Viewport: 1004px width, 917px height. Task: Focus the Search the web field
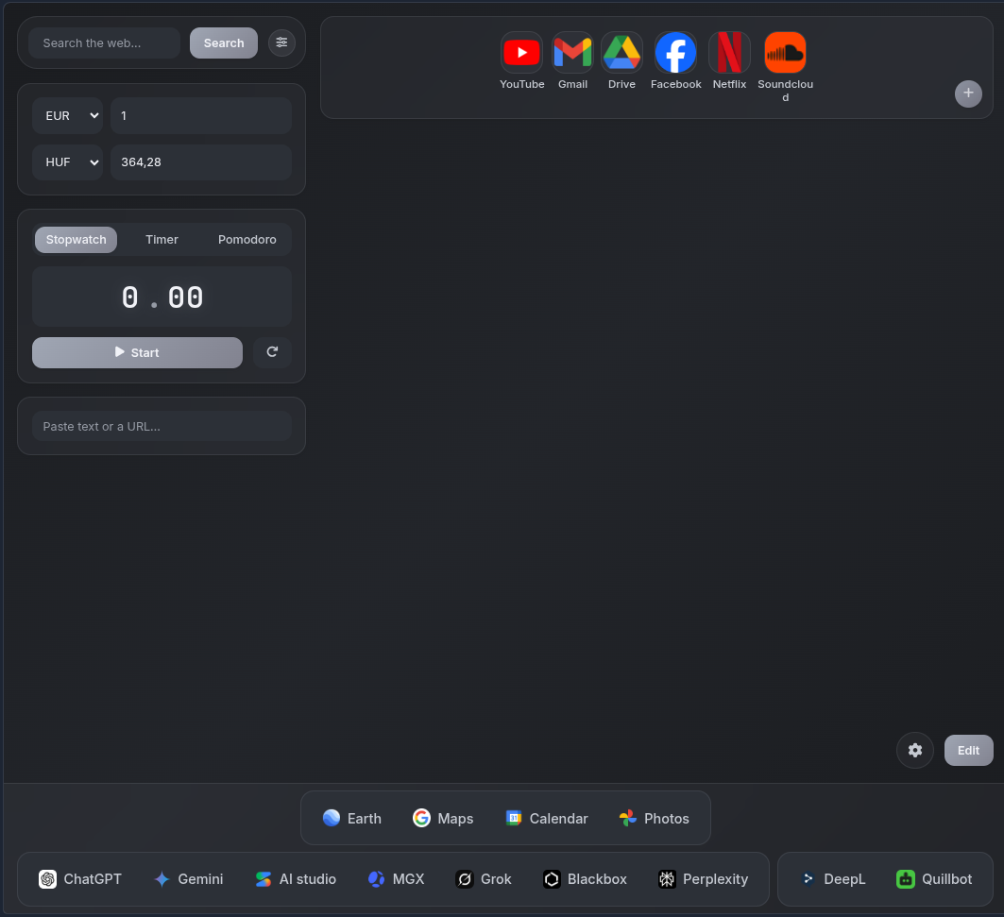(x=105, y=42)
